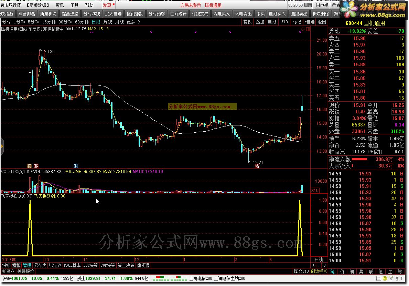The image size is (409, 286).
Task: Click the 闪电买入 toolbar button
Action: (222, 14)
